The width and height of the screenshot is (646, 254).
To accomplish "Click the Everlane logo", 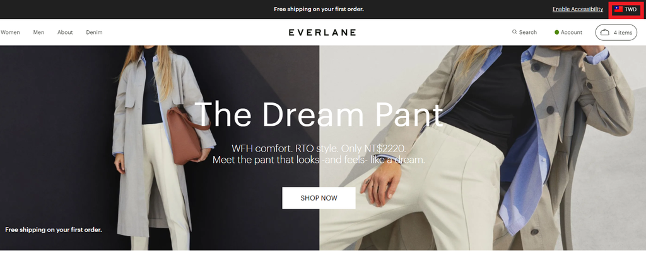I will pos(322,33).
